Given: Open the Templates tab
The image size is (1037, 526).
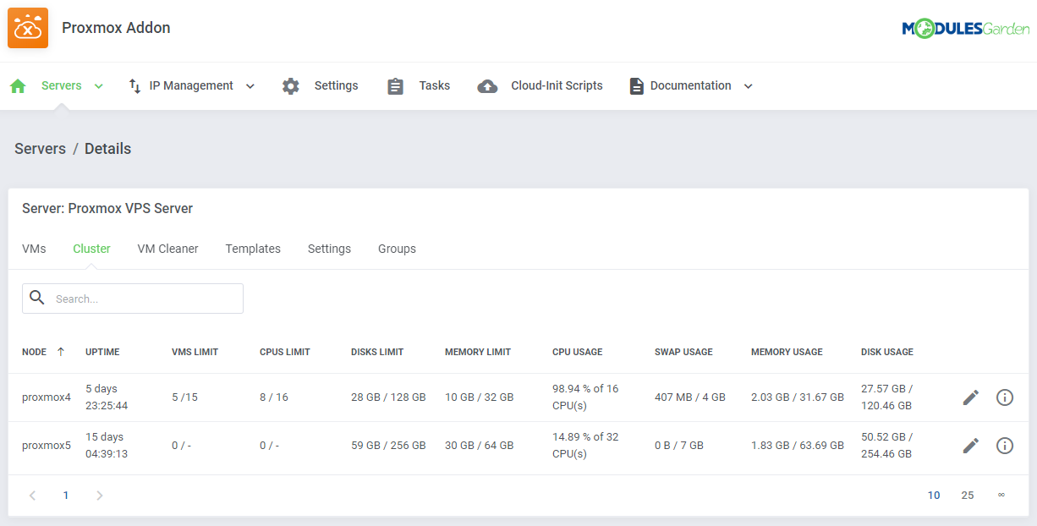Looking at the screenshot, I should 253,248.
